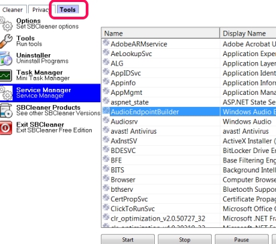Image resolution: width=276 pixels, height=244 pixels.
Task: Select the AdobeARMservice name
Action: [139, 44]
